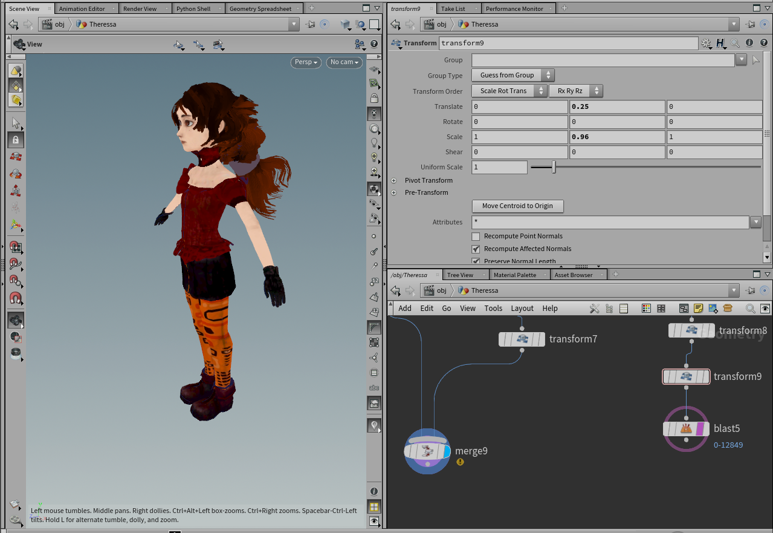This screenshot has width=773, height=533.
Task: Click the orange digital asset box icon
Action: [728, 309]
